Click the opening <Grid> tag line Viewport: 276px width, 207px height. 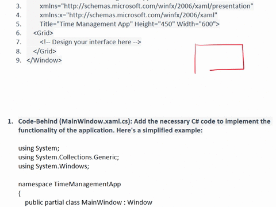tap(43, 33)
